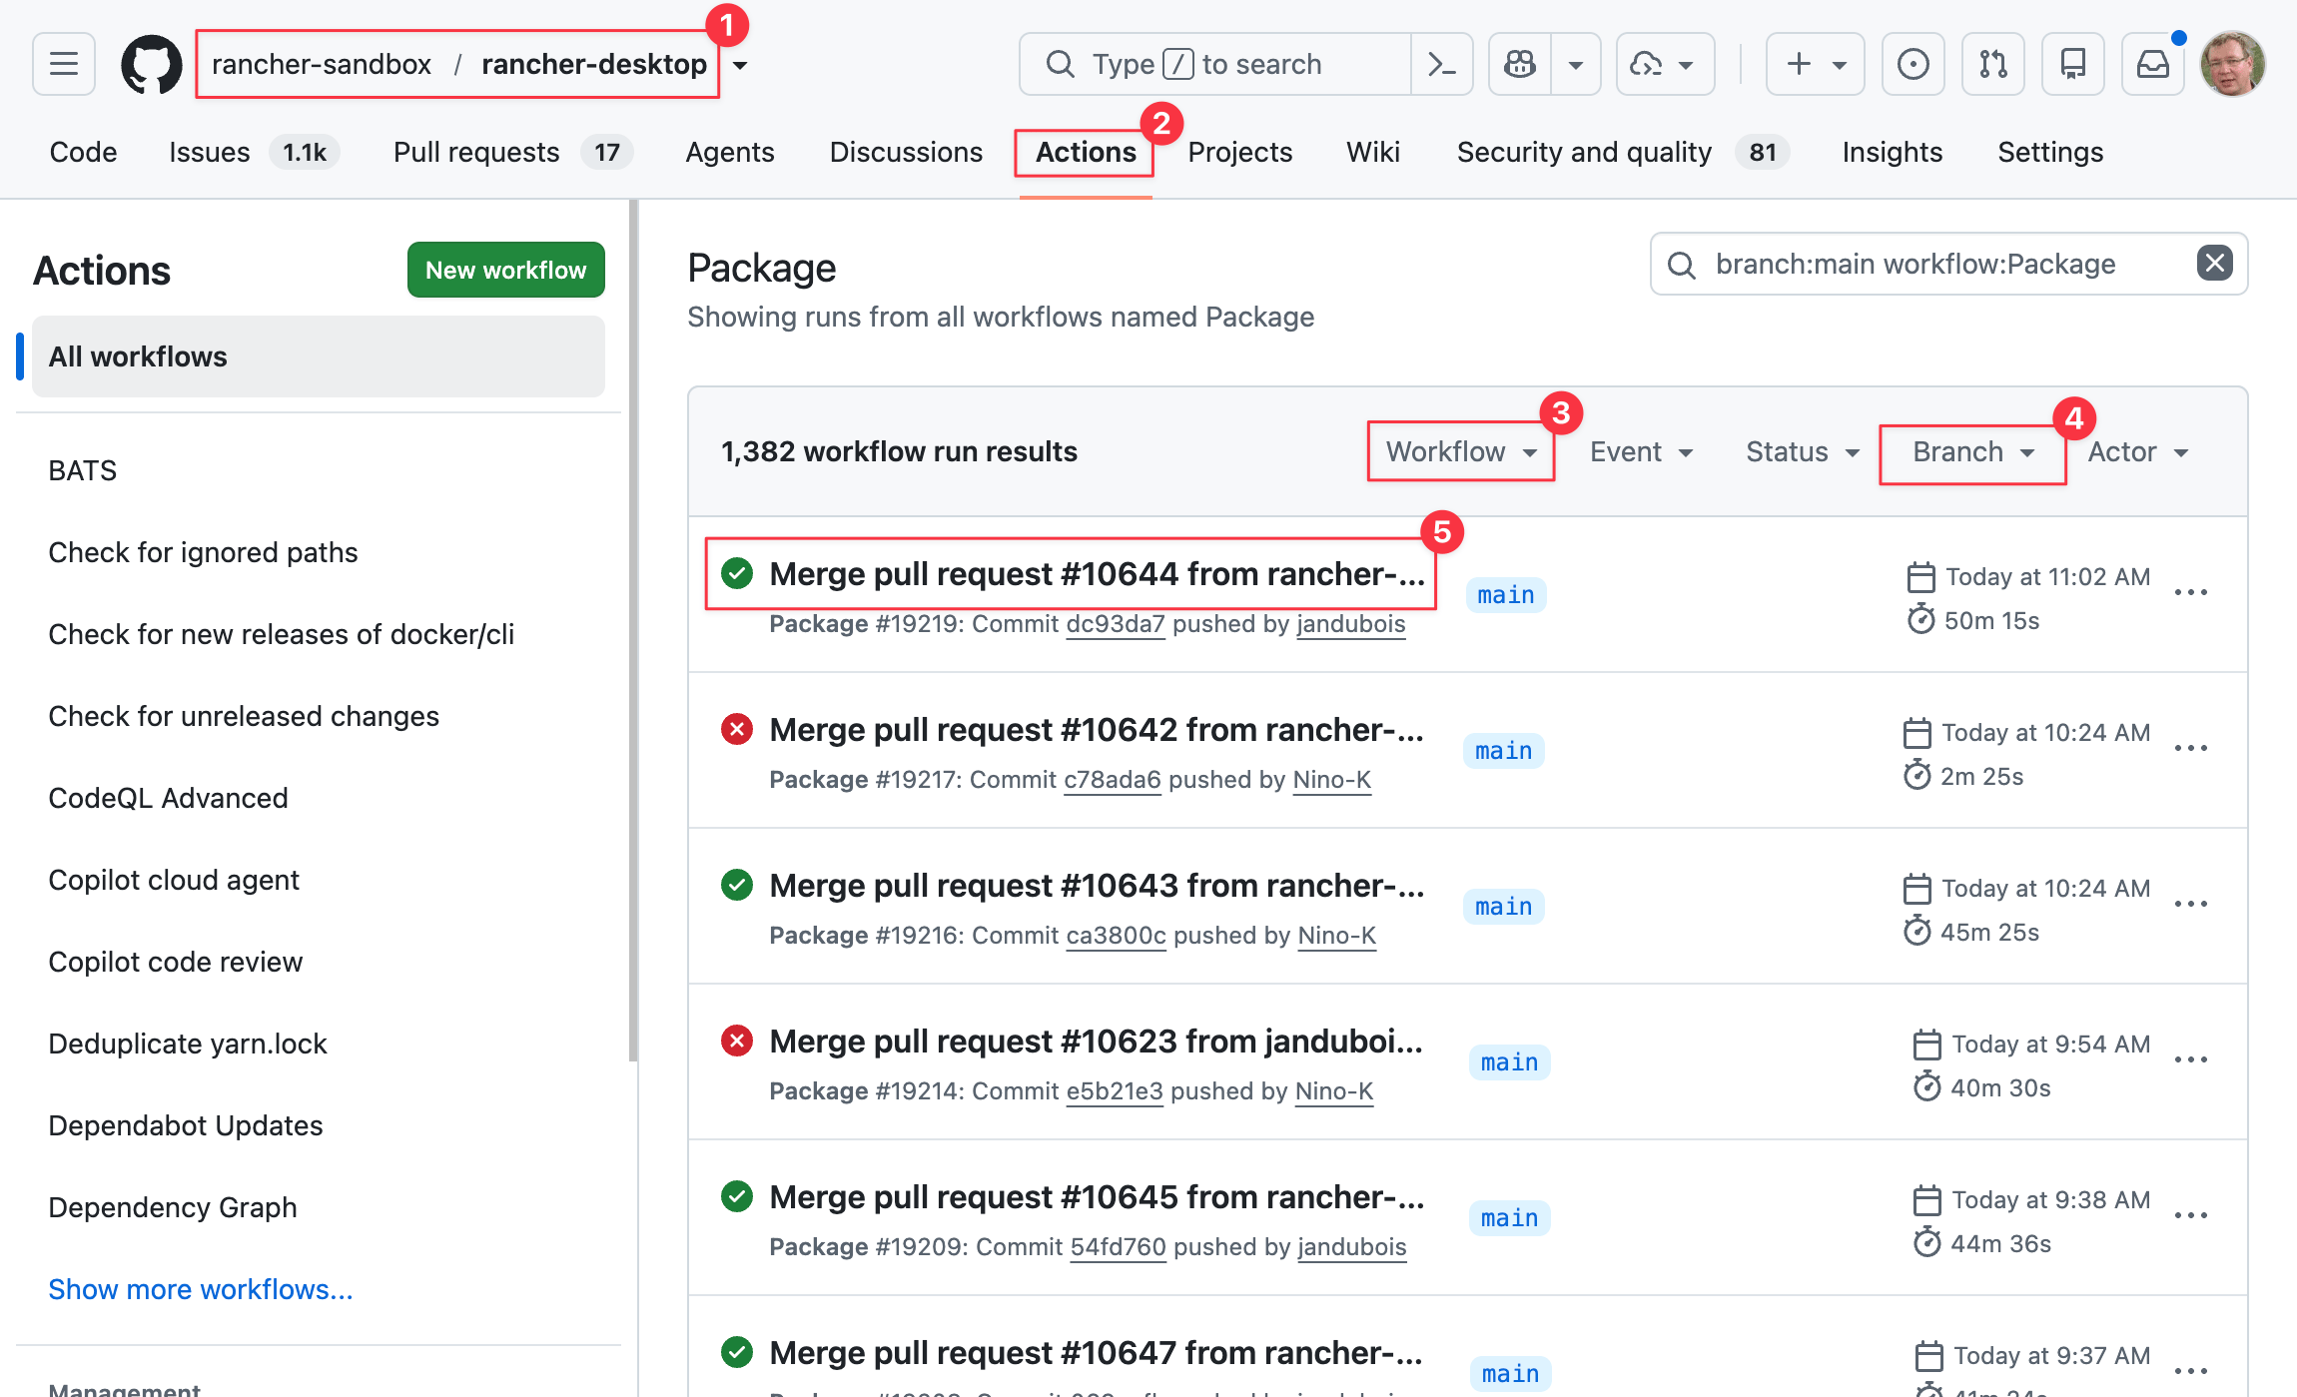Open the create new plus menu
The image size is (2297, 1397).
coord(1815,64)
